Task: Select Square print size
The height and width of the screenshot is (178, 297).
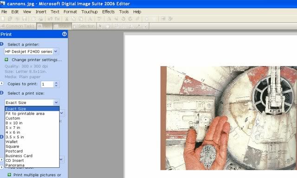Action: (x=32, y=147)
